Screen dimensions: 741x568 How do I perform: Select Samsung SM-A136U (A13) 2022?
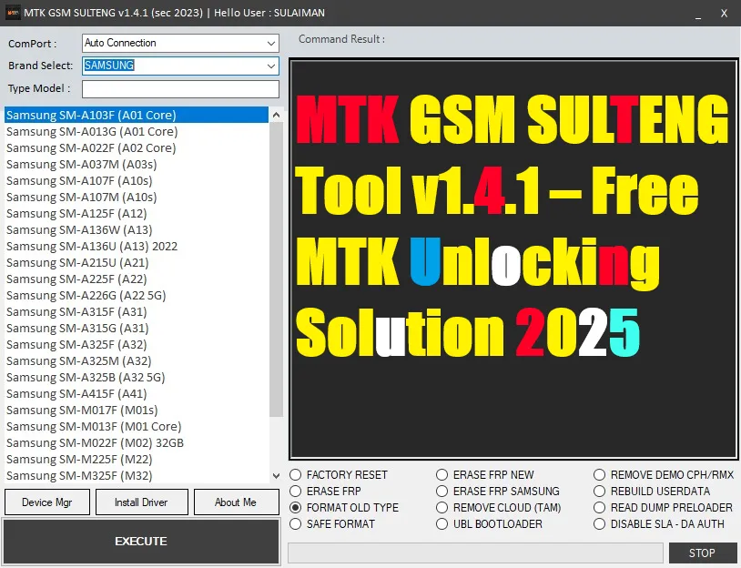pos(137,246)
